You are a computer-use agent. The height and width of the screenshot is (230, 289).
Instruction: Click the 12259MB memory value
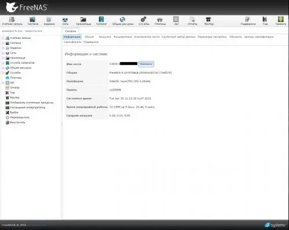[x=115, y=90]
